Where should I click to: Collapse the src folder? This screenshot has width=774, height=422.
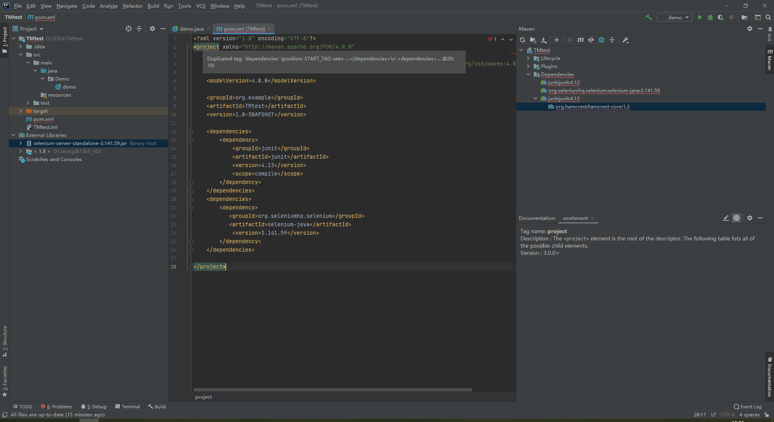[x=21, y=55]
